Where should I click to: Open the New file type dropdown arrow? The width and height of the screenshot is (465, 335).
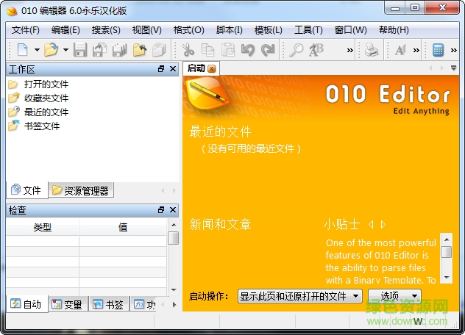tap(37, 50)
